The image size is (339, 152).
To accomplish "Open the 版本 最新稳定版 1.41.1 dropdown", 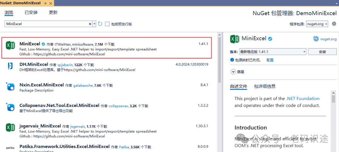I will pyautogui.click(x=273, y=52).
